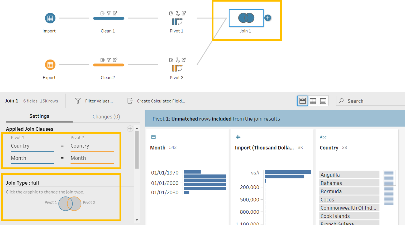
Task: Open the Settings tab
Action: pyautogui.click(x=39, y=116)
